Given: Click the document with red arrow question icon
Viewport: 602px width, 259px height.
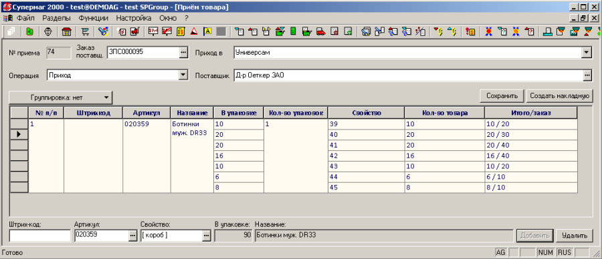Looking at the screenshot, I should pyautogui.click(x=530, y=31).
